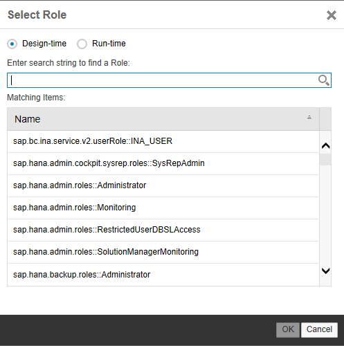The height and width of the screenshot is (346, 344).
Task: Click the OK button
Action: pyautogui.click(x=288, y=330)
